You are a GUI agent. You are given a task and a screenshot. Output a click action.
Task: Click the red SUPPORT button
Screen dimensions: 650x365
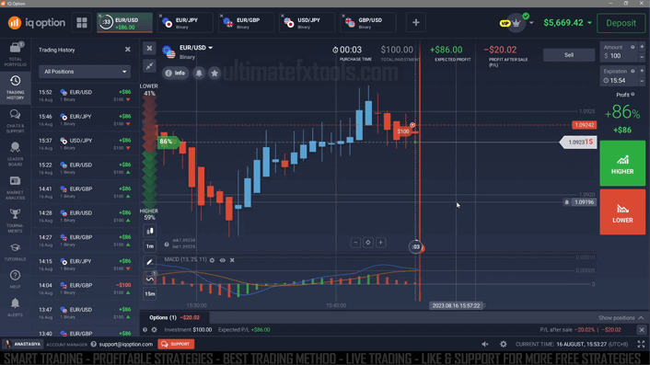pos(176,344)
